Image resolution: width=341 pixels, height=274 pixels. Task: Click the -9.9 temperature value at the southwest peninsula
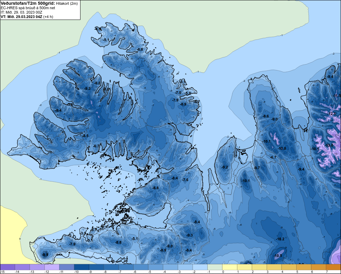pos(45,255)
